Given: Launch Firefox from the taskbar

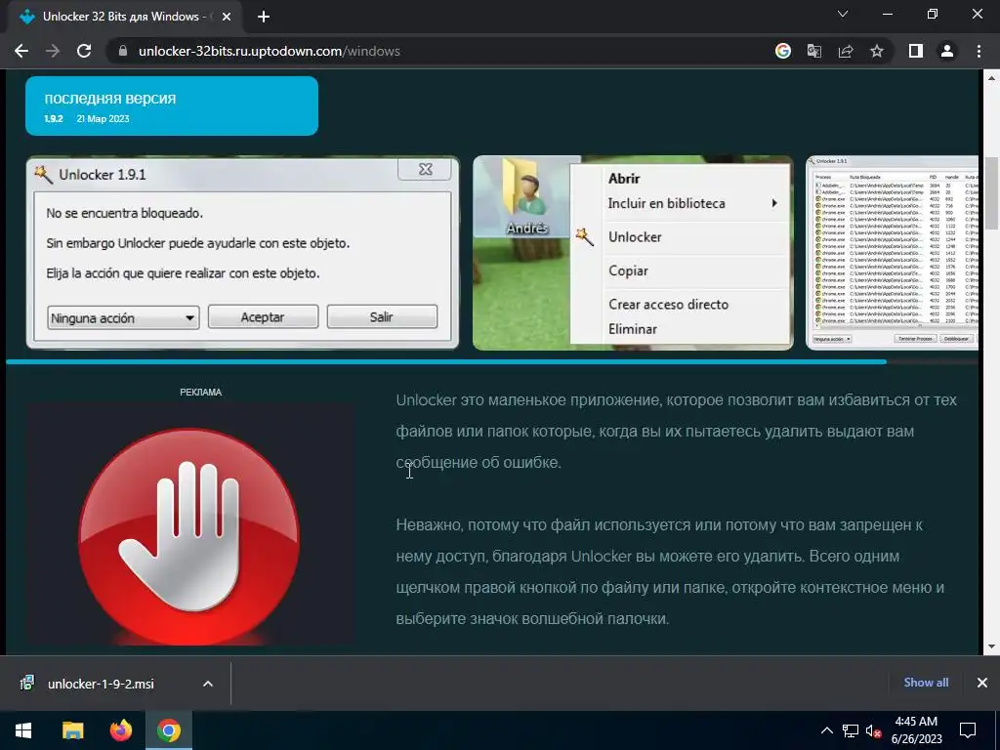Looking at the screenshot, I should pyautogui.click(x=120, y=730).
